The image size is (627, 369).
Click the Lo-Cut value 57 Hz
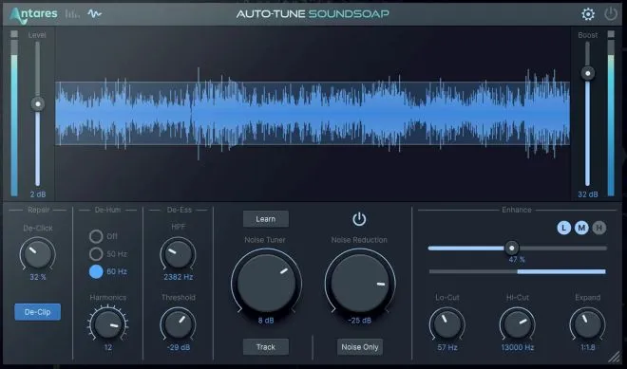tap(447, 347)
